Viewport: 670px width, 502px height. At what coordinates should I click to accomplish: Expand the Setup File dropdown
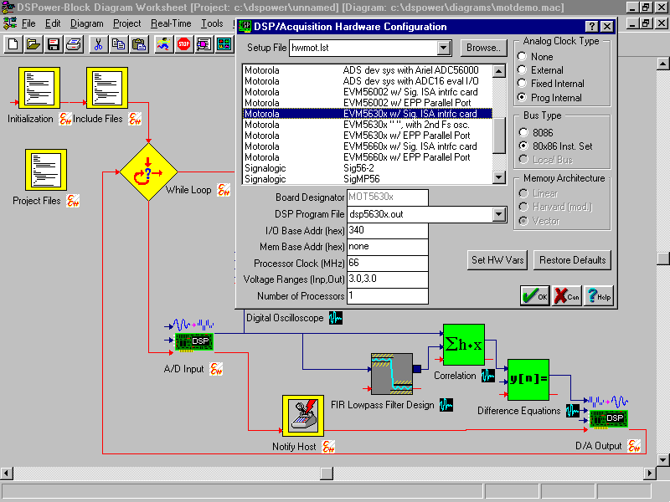[x=444, y=48]
